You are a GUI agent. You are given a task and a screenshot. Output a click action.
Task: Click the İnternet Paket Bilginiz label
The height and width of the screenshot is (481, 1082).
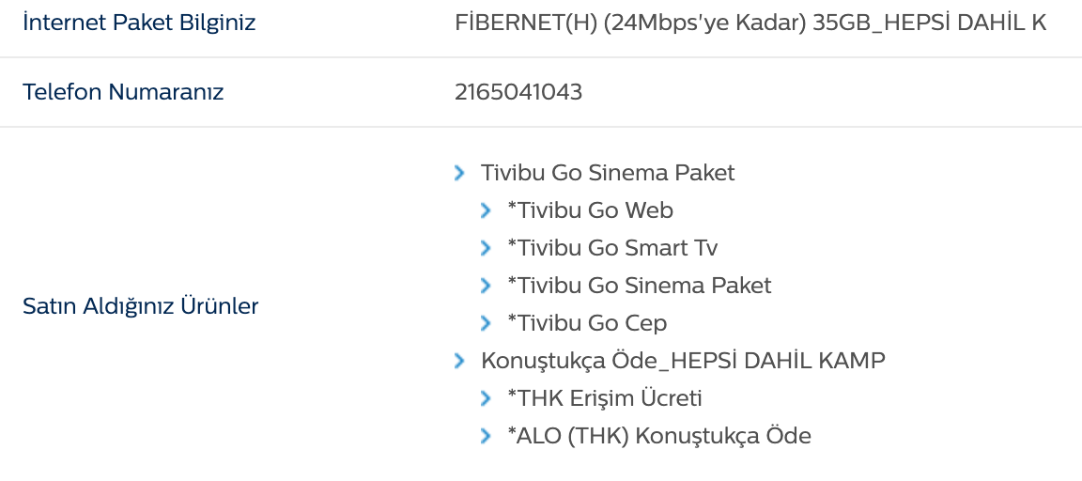[139, 23]
